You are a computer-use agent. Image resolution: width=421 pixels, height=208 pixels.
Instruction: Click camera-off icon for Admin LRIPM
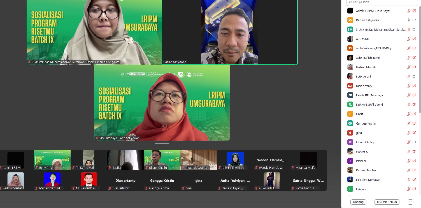pos(414,11)
